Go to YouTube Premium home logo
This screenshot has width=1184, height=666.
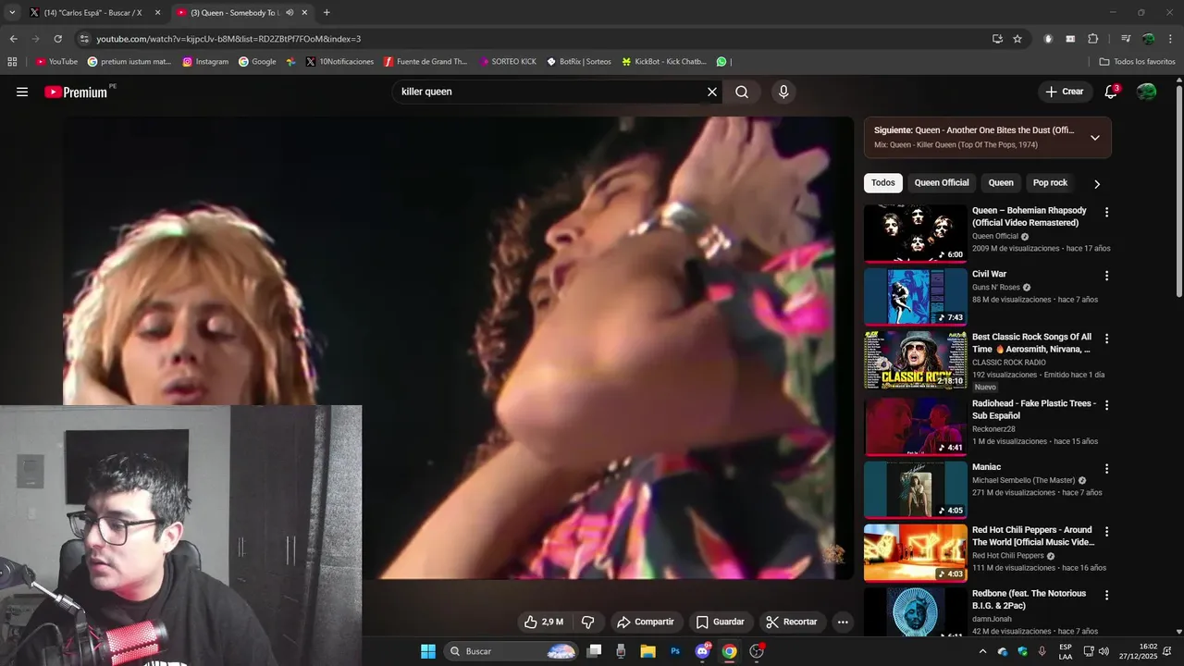tap(77, 92)
